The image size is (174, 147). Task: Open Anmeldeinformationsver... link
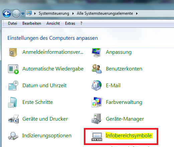pyautogui.click(x=53, y=52)
